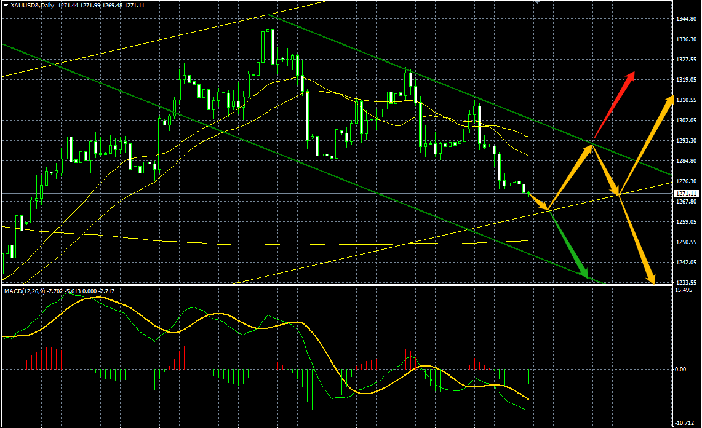Click the 0.00 level on MACD scale
The width and height of the screenshot is (702, 428).
tap(680, 370)
